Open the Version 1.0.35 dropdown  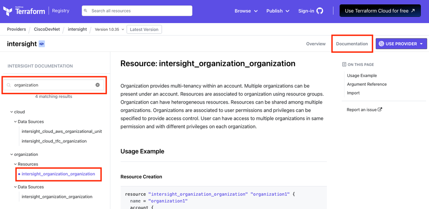coord(110,30)
